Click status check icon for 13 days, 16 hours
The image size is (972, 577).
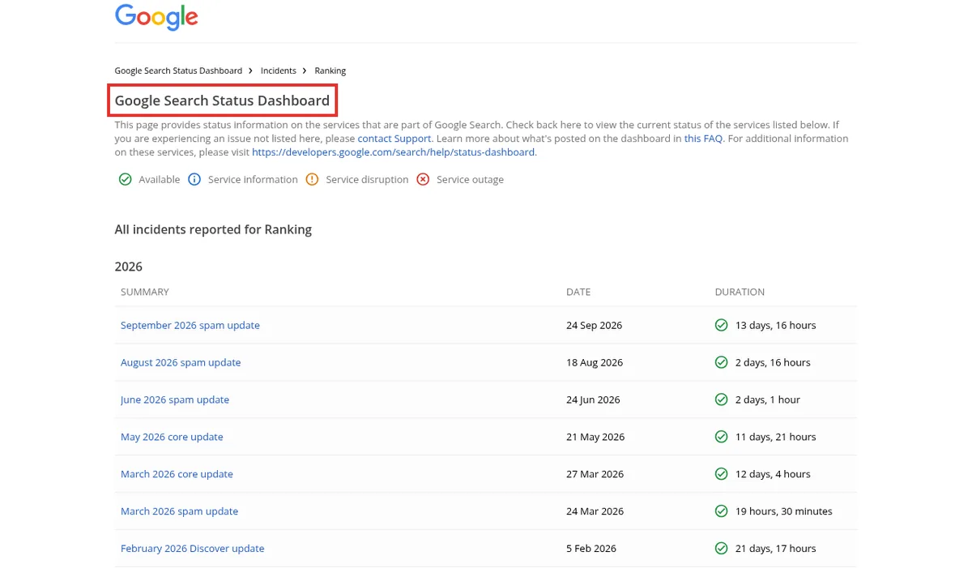[x=721, y=325]
